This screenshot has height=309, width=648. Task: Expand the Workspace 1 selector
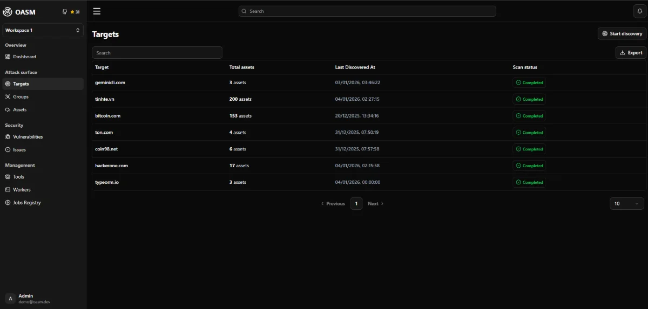[43, 30]
